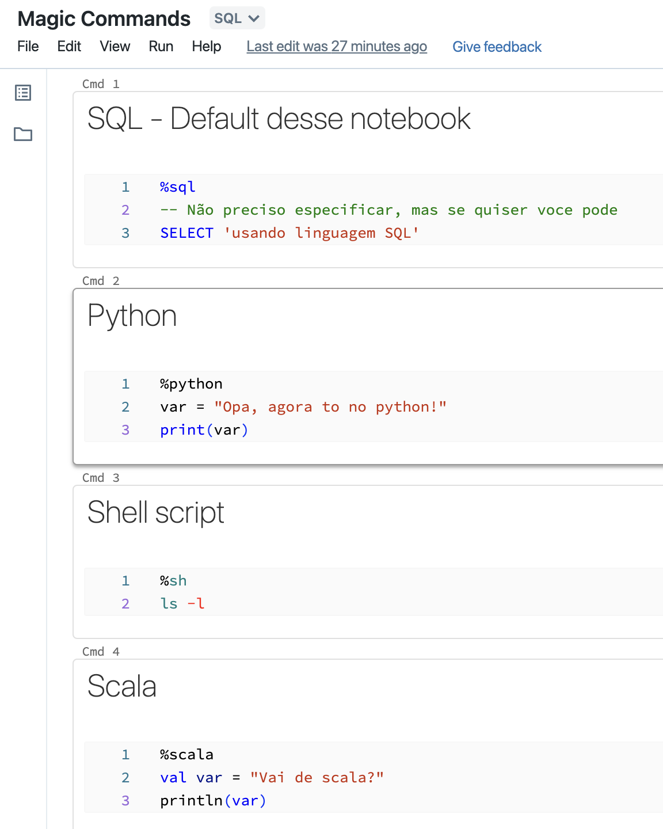Image resolution: width=663 pixels, height=829 pixels.
Task: Open the 'Last edit was 27 minutes ago' history link
Action: point(337,47)
